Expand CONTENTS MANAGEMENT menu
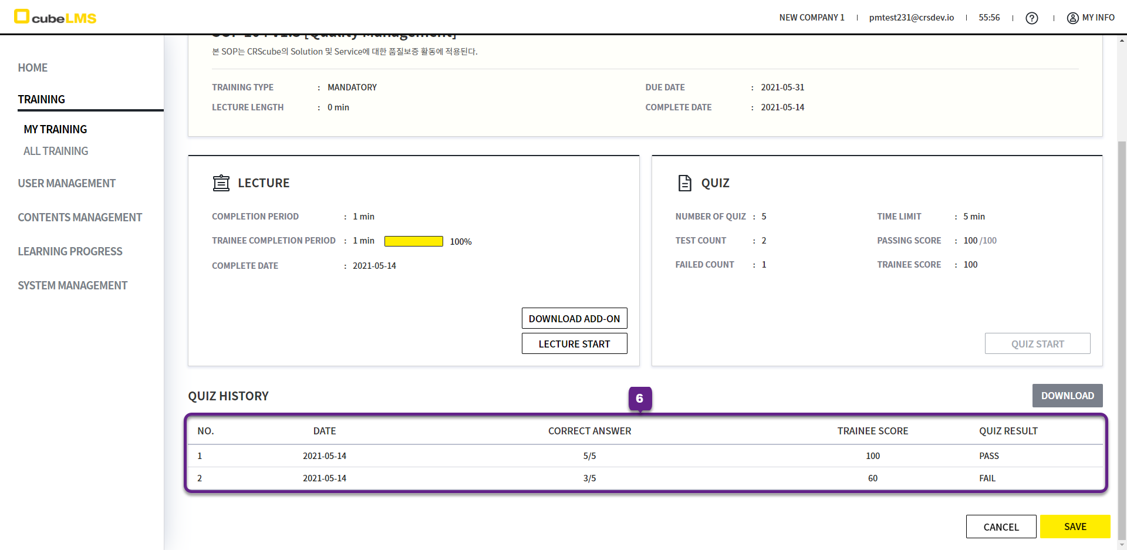Screen dimensions: 1127x550 click(x=80, y=217)
